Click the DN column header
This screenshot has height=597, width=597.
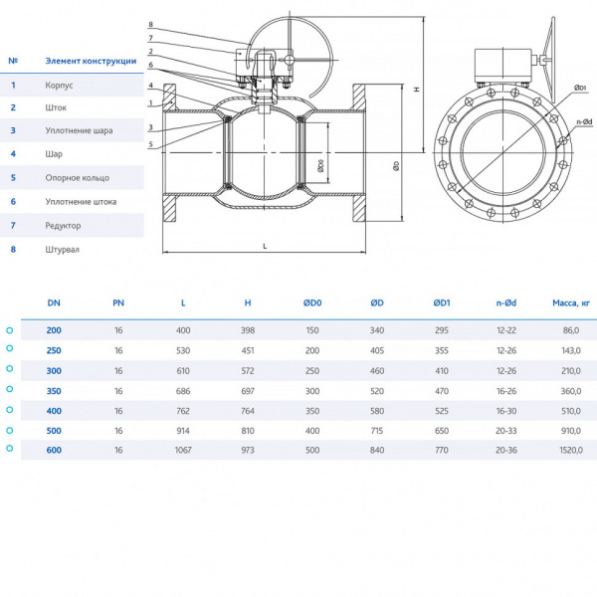point(53,301)
